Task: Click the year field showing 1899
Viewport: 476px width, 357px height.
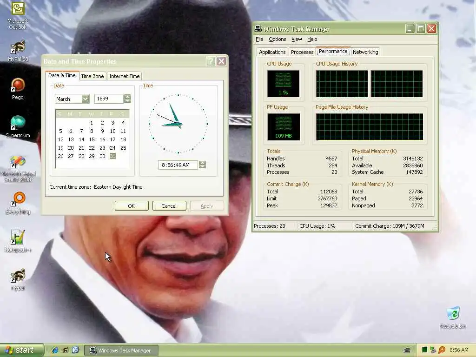Action: (x=109, y=99)
